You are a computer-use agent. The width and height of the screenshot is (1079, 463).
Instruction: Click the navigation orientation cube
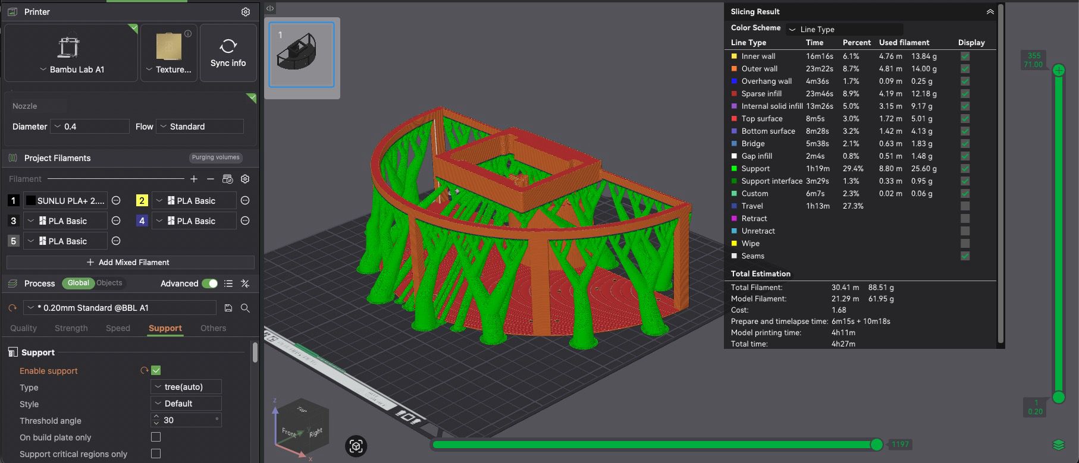[302, 425]
